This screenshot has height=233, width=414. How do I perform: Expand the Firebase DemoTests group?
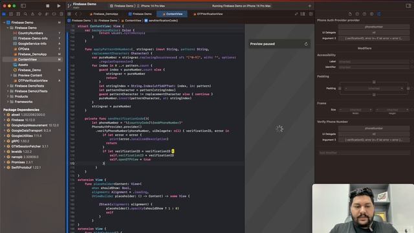point(8,86)
